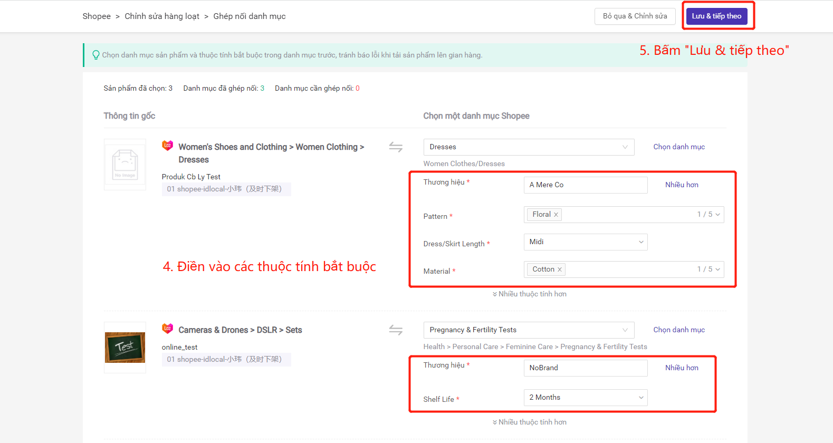Screen dimensions: 833x443
Task: Go to Shopee breadcrumb link
Action: [x=97, y=16]
